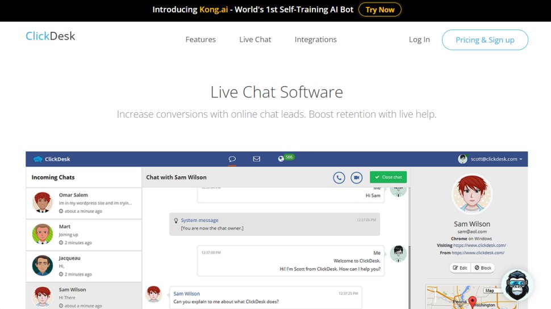This screenshot has width=551, height=309.
Task: Click the Try Now banner button
Action: [x=380, y=10]
